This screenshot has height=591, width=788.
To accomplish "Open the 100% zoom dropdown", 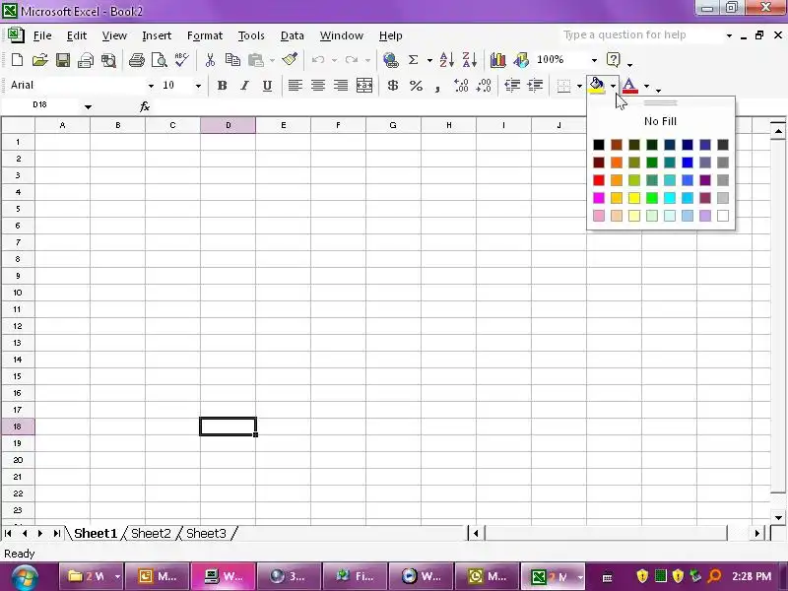I will tap(594, 60).
